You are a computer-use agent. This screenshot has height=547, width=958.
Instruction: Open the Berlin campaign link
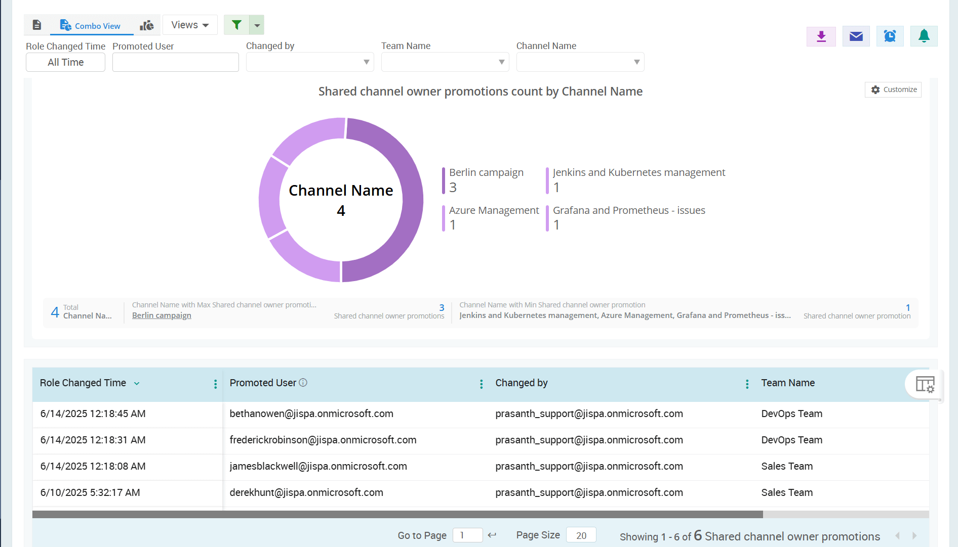(162, 315)
